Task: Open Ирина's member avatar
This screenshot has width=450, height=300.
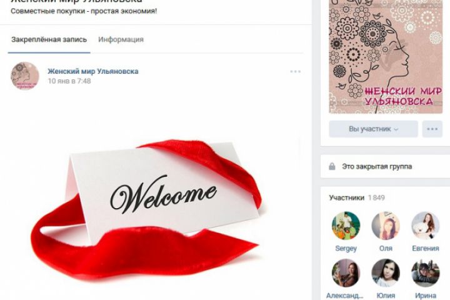Action: tap(426, 273)
